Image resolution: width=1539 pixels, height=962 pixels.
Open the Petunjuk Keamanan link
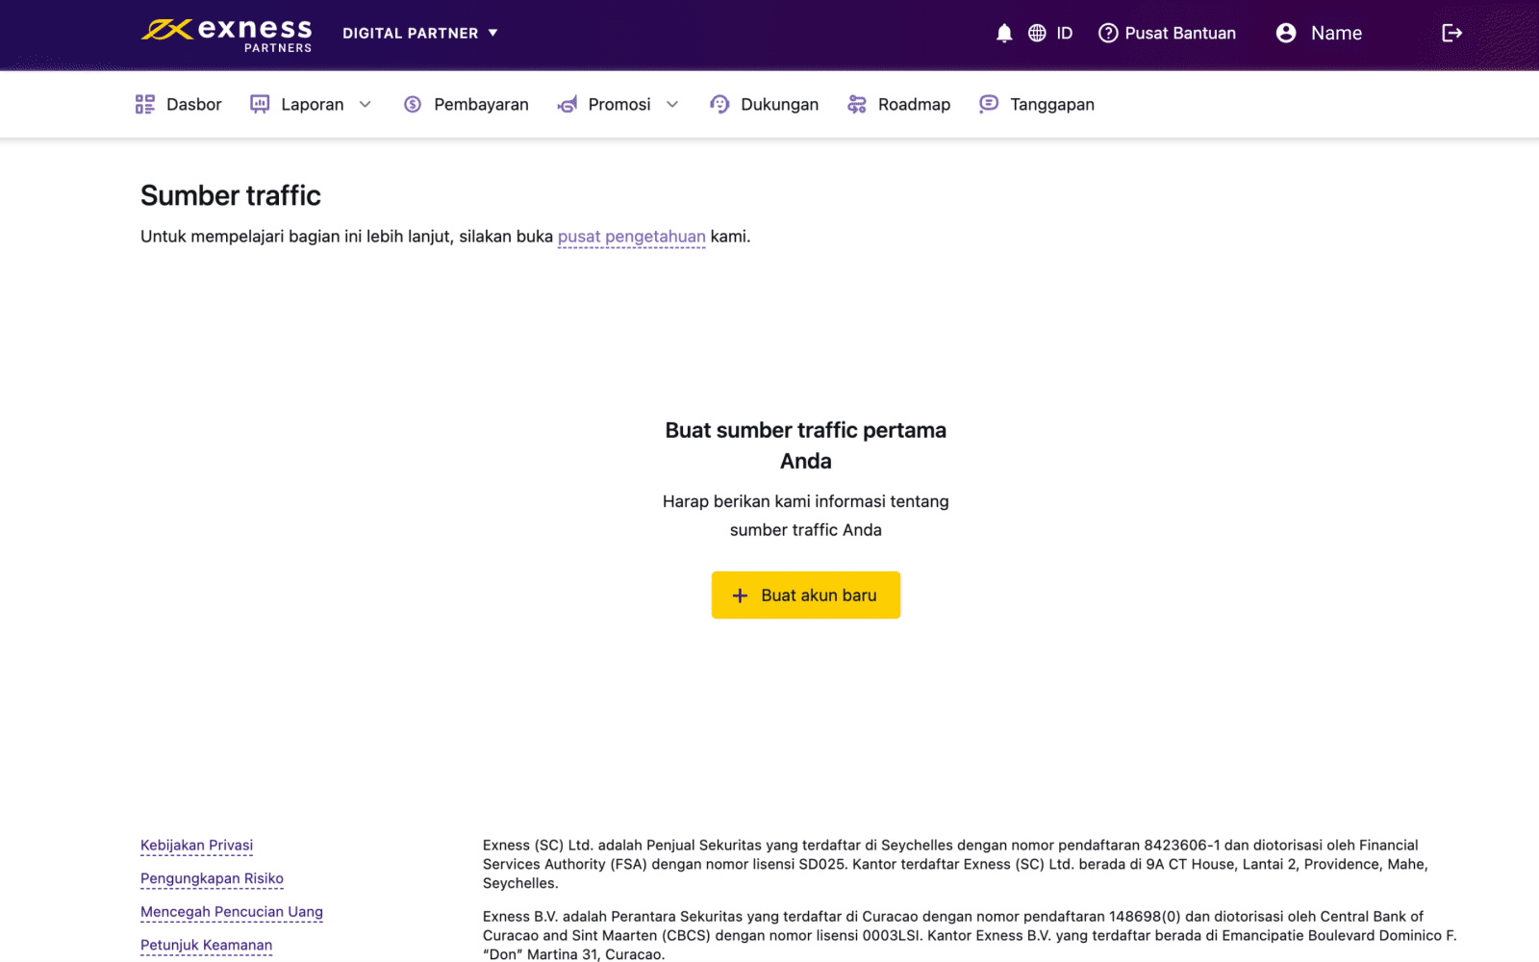click(x=206, y=945)
